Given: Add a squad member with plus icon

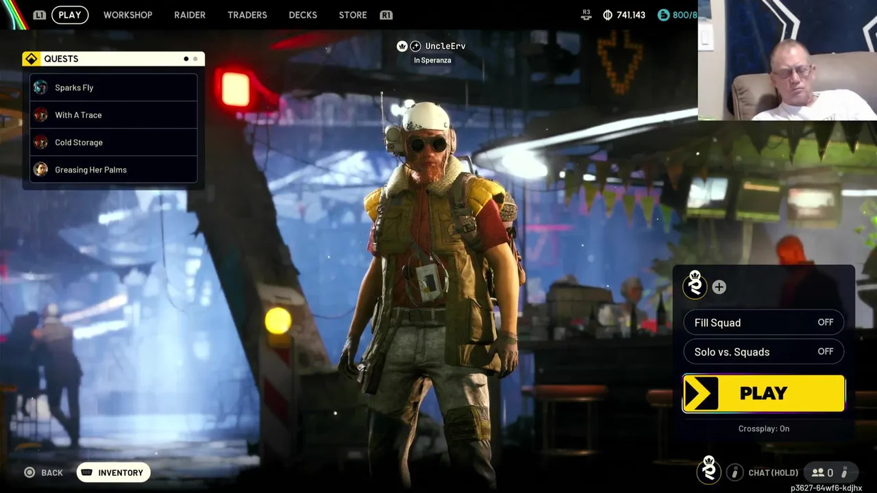Looking at the screenshot, I should tap(719, 288).
